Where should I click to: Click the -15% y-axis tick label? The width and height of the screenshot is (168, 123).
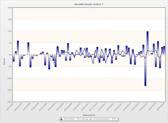click(9, 90)
